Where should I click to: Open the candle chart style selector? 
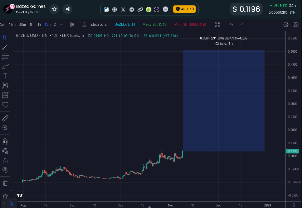(71, 24)
